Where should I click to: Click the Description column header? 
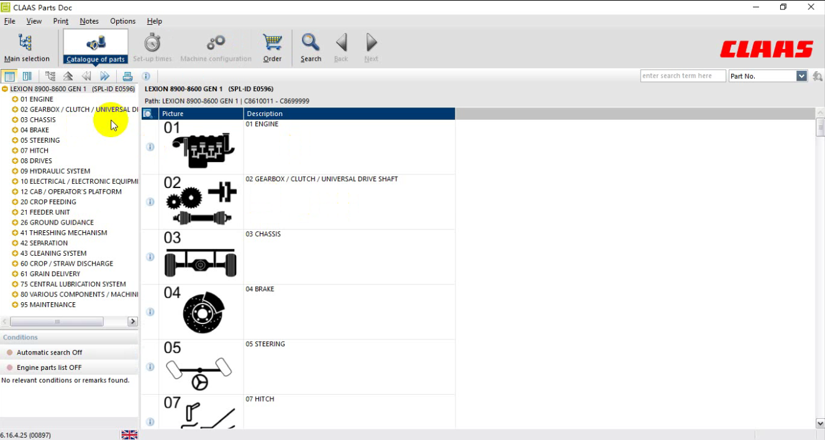click(349, 114)
